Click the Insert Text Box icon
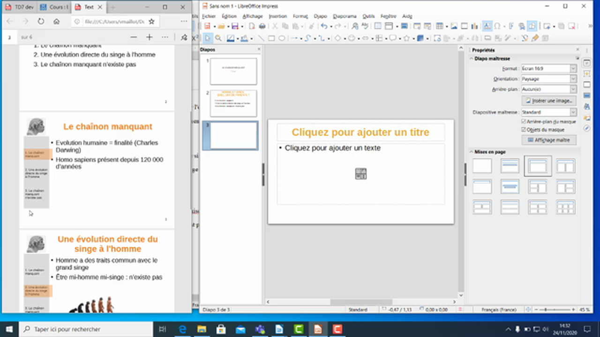The height and width of the screenshot is (337, 600). click(x=487, y=26)
